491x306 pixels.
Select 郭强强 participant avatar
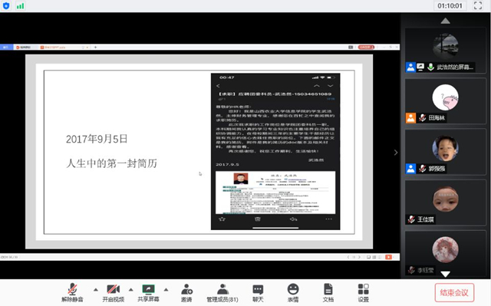point(445,148)
